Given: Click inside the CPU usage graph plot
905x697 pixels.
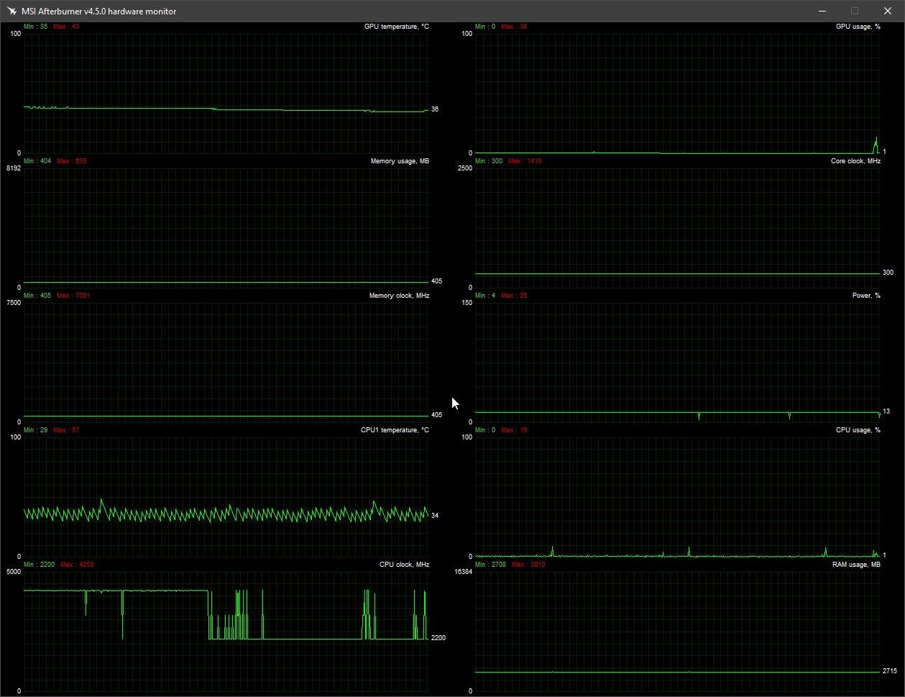Looking at the screenshot, I should click(677, 496).
